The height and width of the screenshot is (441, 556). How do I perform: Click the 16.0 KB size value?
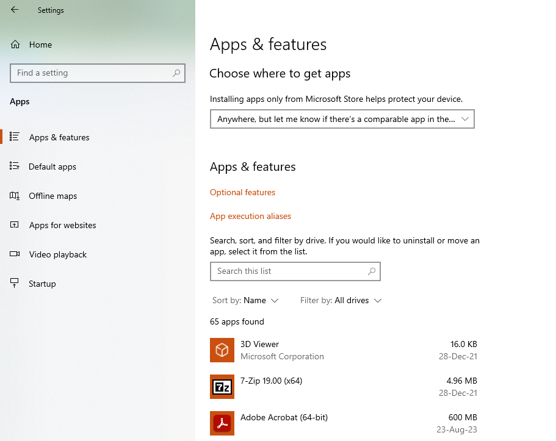pos(464,344)
